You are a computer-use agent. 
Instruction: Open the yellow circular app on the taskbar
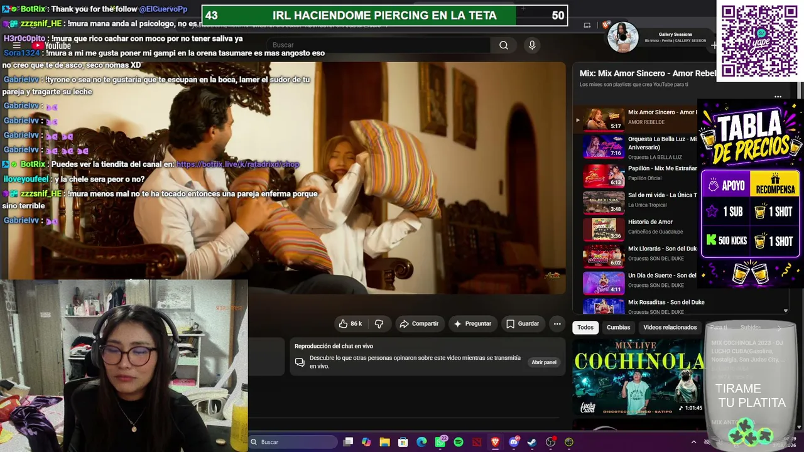tap(569, 442)
